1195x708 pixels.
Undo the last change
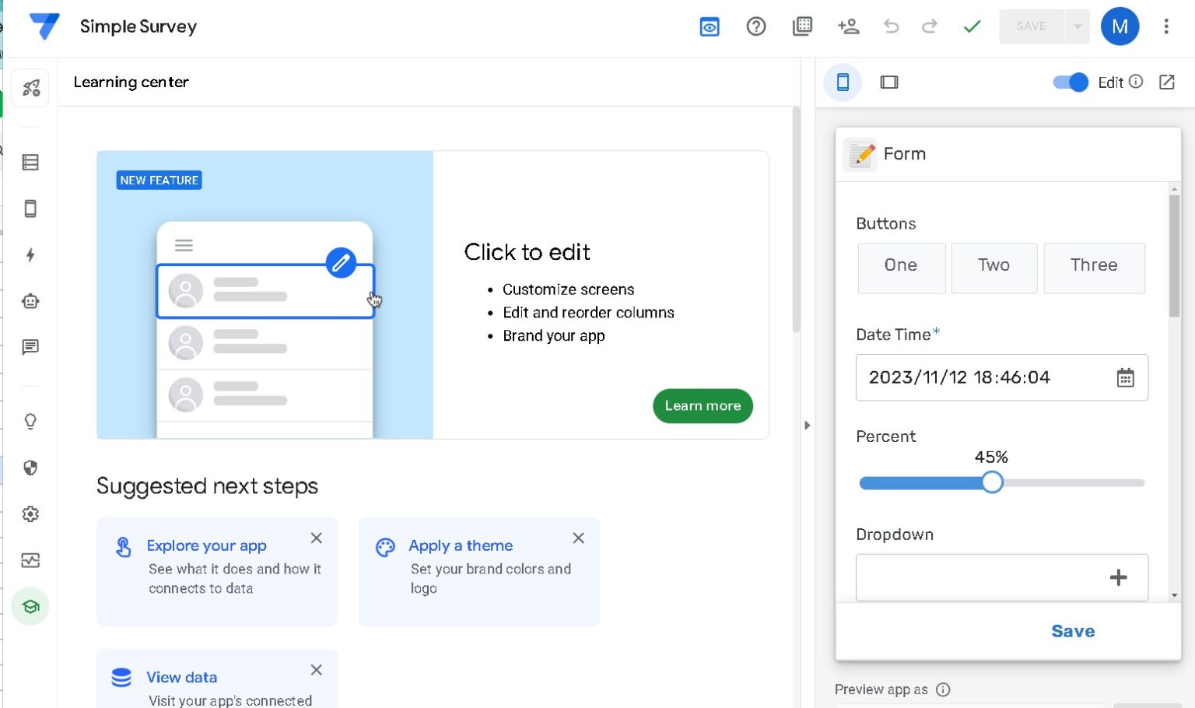click(x=892, y=26)
